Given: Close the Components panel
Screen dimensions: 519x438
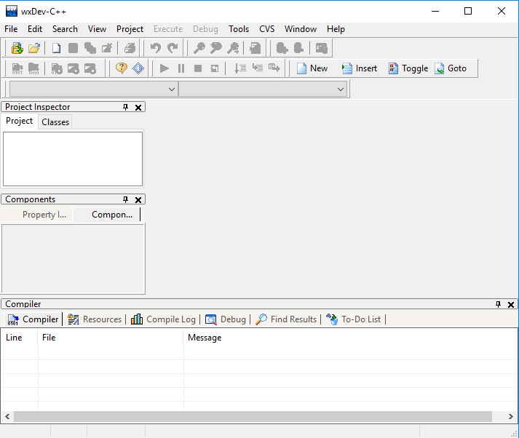Looking at the screenshot, I should point(139,199).
